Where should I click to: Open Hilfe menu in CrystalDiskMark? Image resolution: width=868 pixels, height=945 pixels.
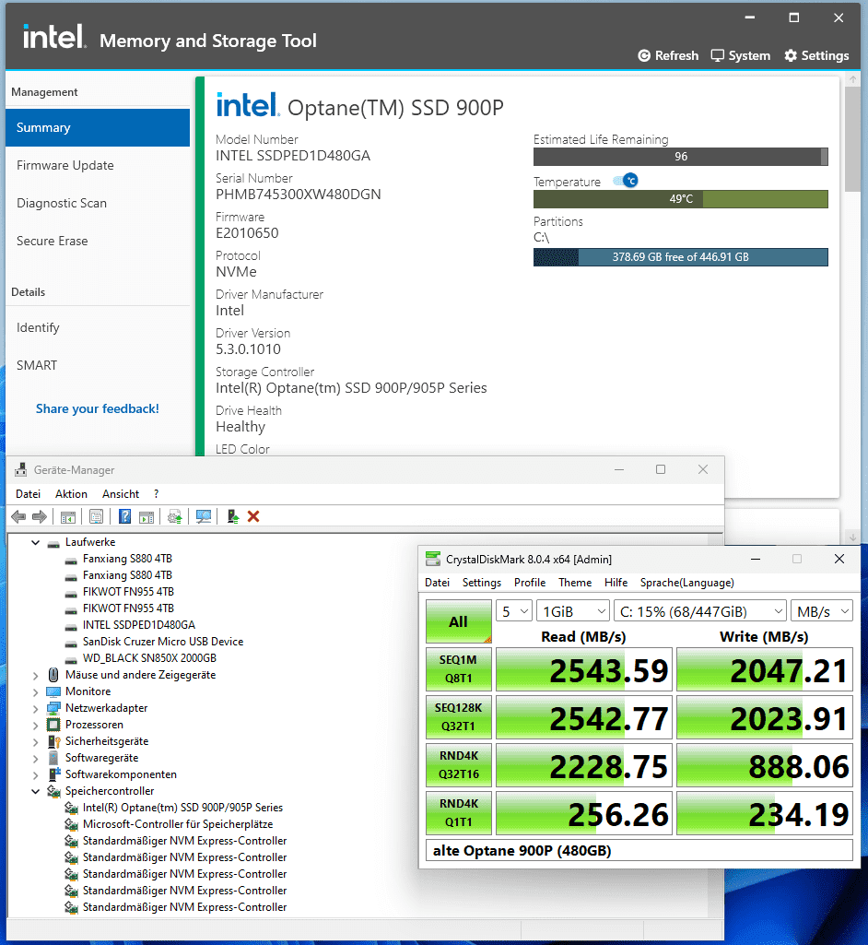point(616,582)
